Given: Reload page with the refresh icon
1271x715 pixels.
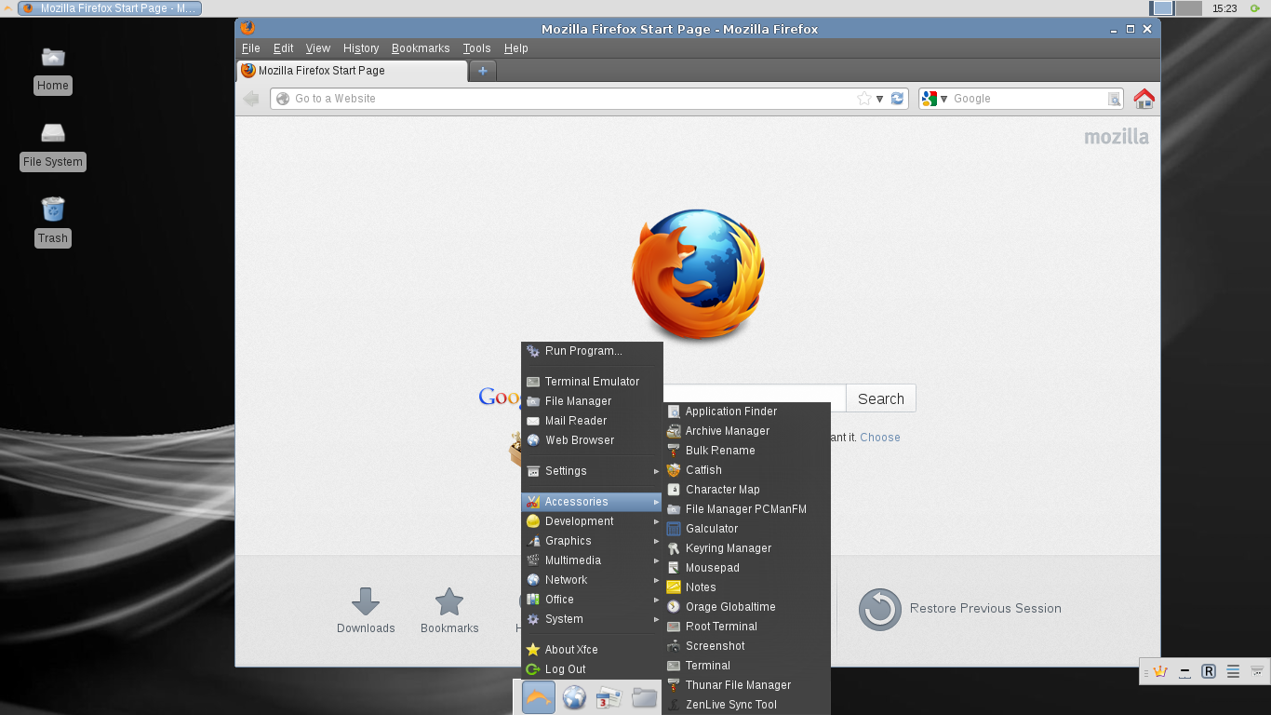Looking at the screenshot, I should click(897, 99).
